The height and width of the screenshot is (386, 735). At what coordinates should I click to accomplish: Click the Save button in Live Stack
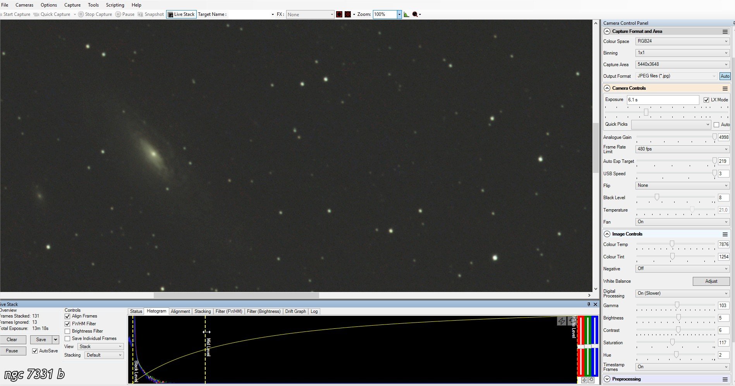41,340
